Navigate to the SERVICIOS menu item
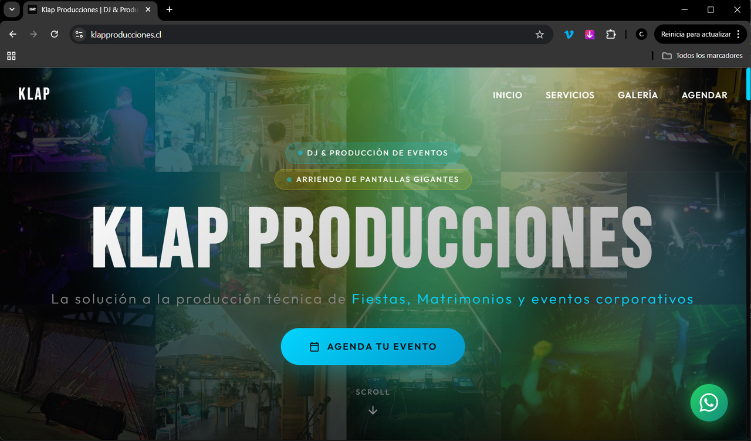This screenshot has width=751, height=441. click(570, 95)
